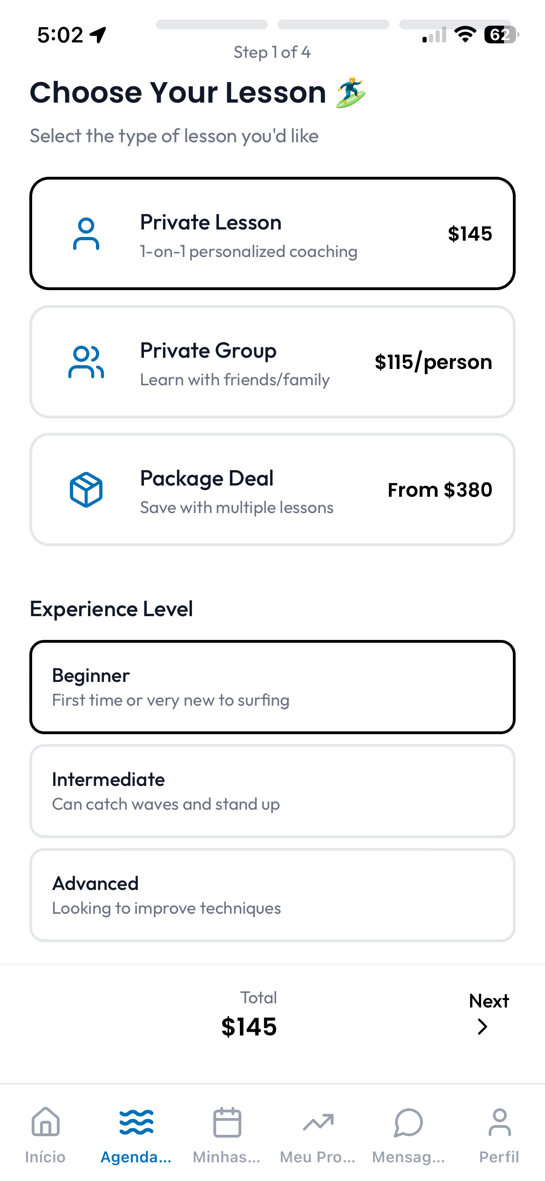Tap the second step progress bar segment
The height and width of the screenshot is (1181, 545).
coord(334,25)
